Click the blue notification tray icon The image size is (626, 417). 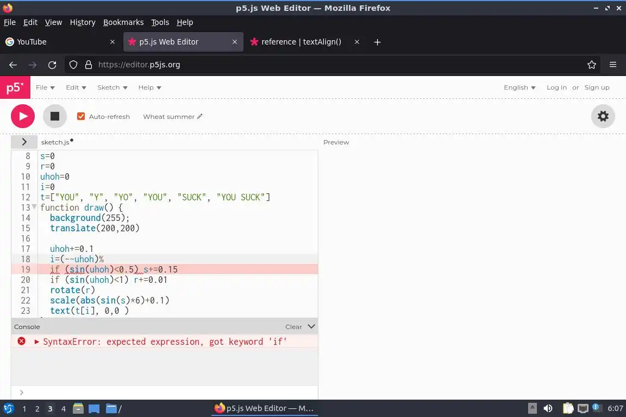[596, 407]
